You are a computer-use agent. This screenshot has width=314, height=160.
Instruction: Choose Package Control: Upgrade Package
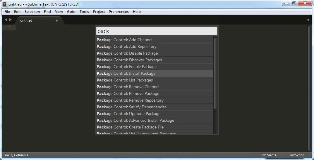[x=155, y=114]
